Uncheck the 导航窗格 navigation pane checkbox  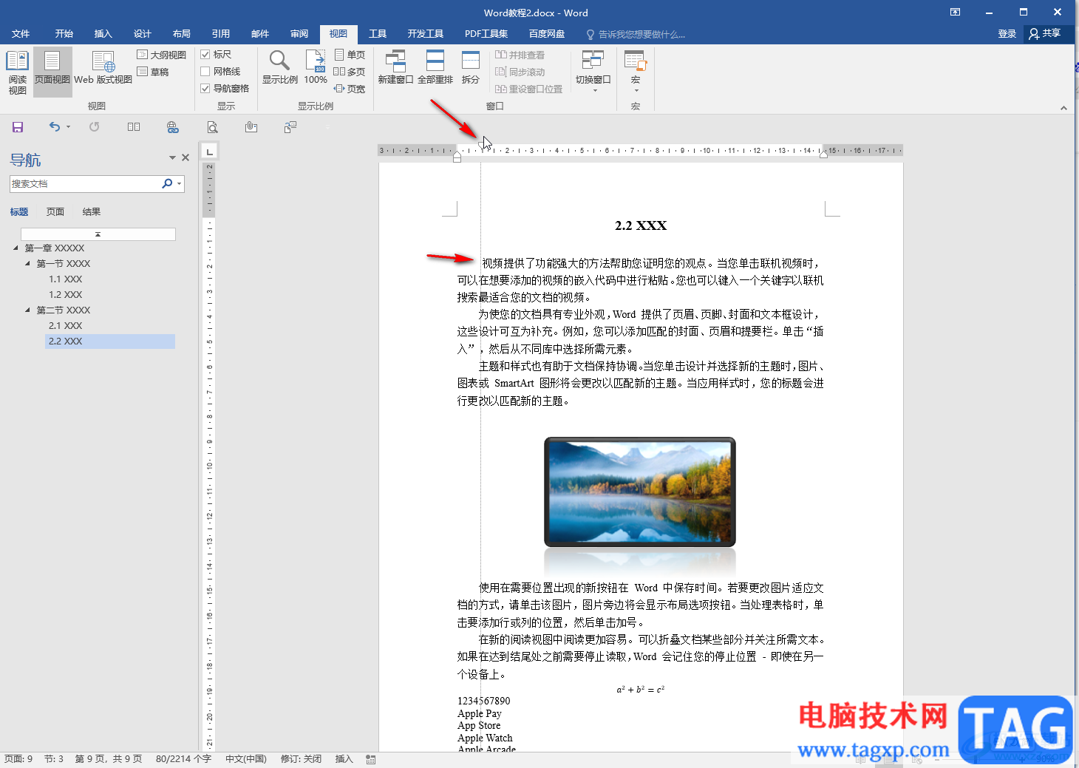(205, 89)
